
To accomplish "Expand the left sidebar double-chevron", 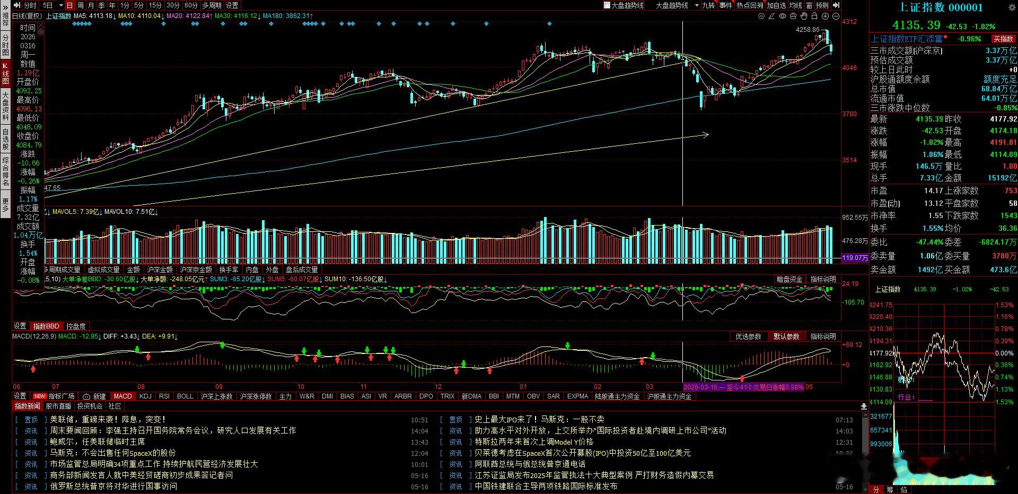I will coord(5,7).
